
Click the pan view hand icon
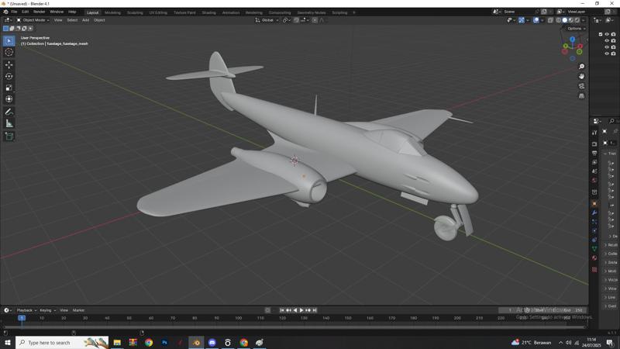coord(581,76)
